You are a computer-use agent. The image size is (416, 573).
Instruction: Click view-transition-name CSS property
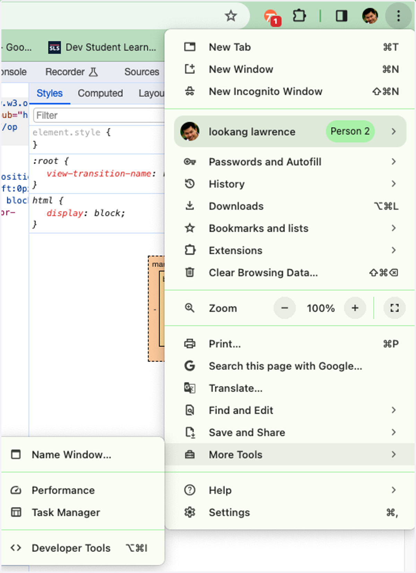tap(99, 173)
